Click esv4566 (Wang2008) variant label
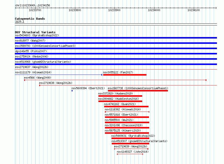 click(38, 78)
